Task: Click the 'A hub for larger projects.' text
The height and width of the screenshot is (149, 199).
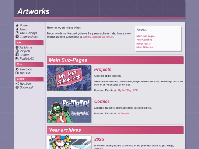Action: click(x=107, y=76)
